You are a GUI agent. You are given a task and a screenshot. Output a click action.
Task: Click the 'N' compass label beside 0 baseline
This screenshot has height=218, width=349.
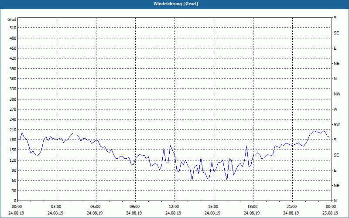click(x=335, y=201)
